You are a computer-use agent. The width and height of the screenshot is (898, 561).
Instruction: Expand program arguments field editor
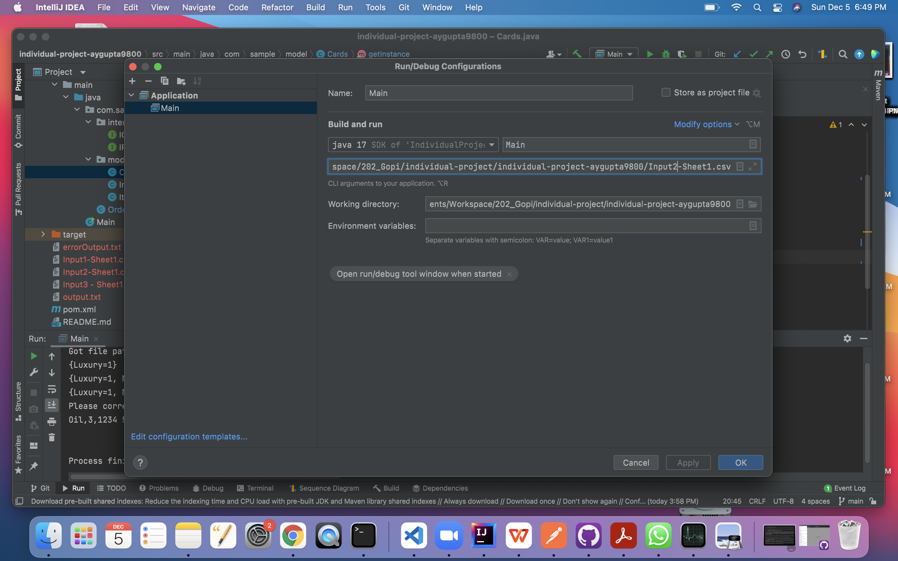pos(752,167)
